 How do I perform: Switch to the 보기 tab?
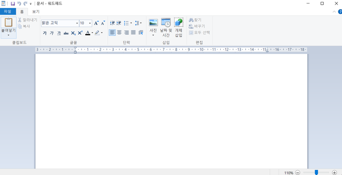coord(36,12)
